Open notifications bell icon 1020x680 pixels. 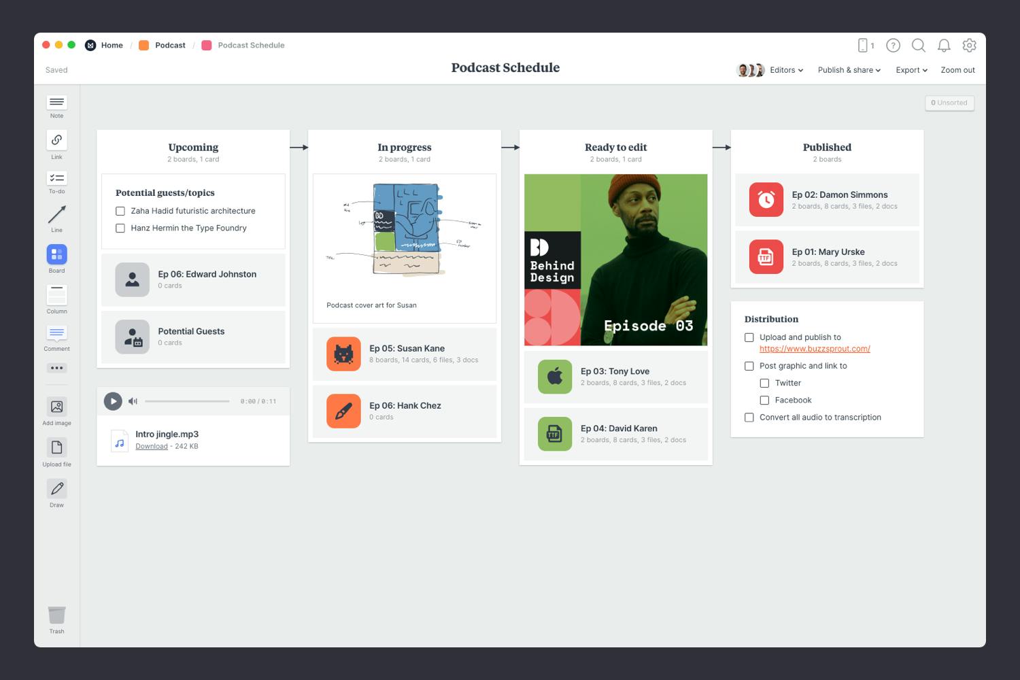coord(944,46)
